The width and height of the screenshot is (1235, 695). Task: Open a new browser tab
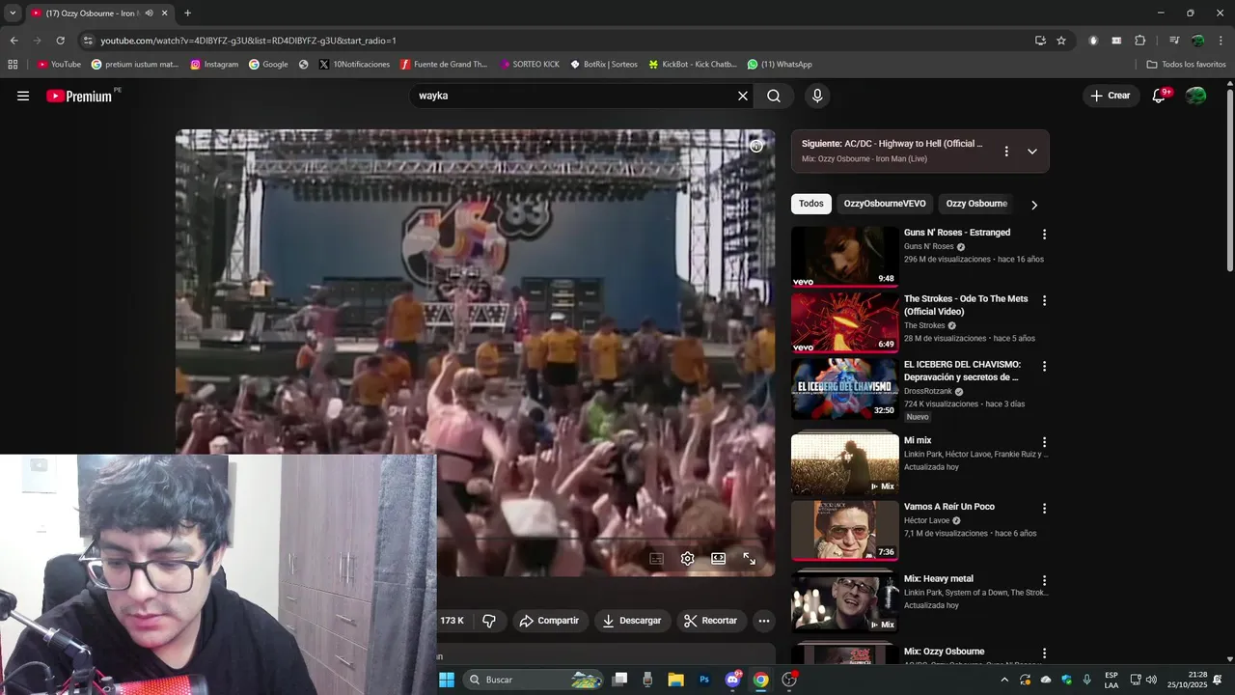[x=187, y=14]
